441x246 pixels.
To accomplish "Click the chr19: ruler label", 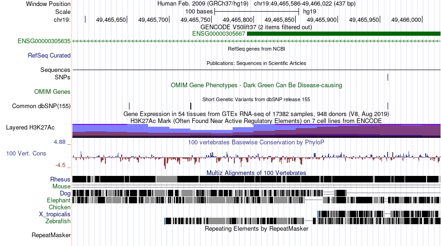I will click(62, 19).
